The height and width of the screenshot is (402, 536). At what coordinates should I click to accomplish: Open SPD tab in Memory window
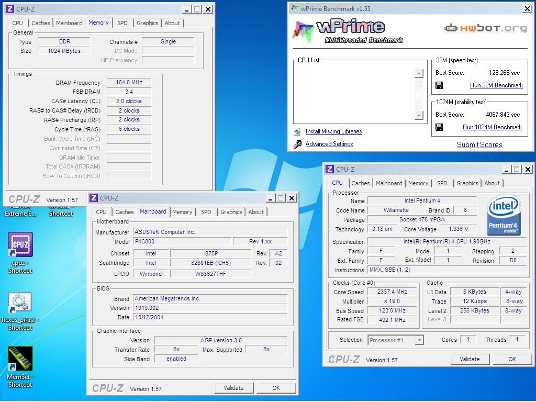[x=122, y=23]
